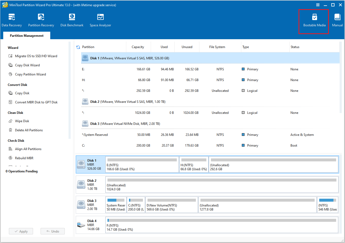
Task: Refresh the partition list
Action: 78,47
